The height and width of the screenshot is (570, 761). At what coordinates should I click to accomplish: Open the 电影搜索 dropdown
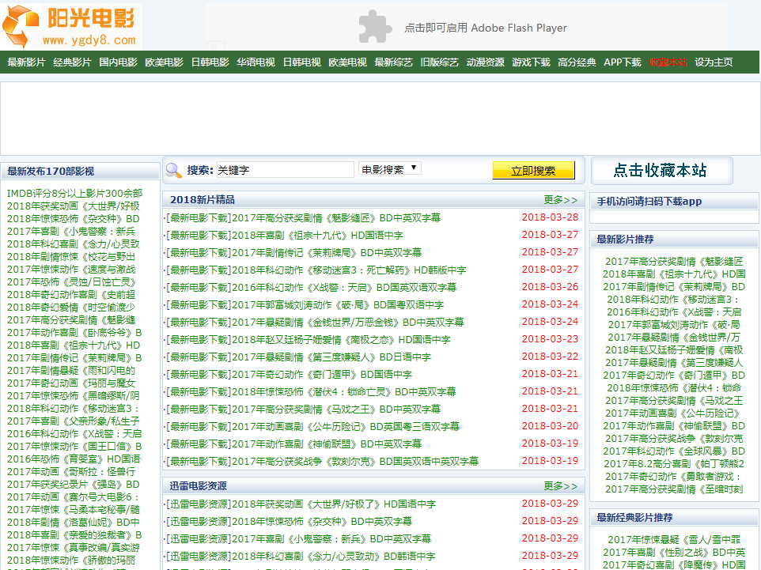390,169
